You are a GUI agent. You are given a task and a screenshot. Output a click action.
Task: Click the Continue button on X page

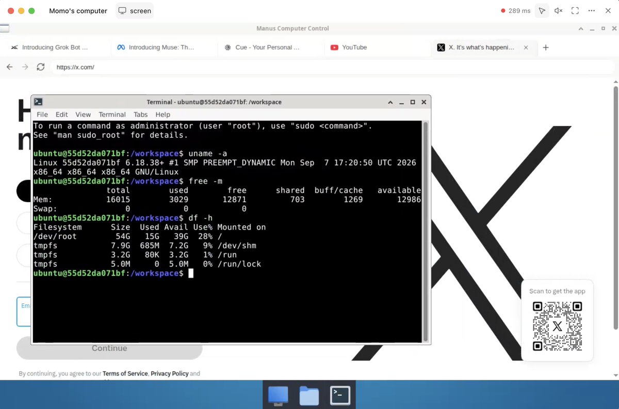(109, 348)
